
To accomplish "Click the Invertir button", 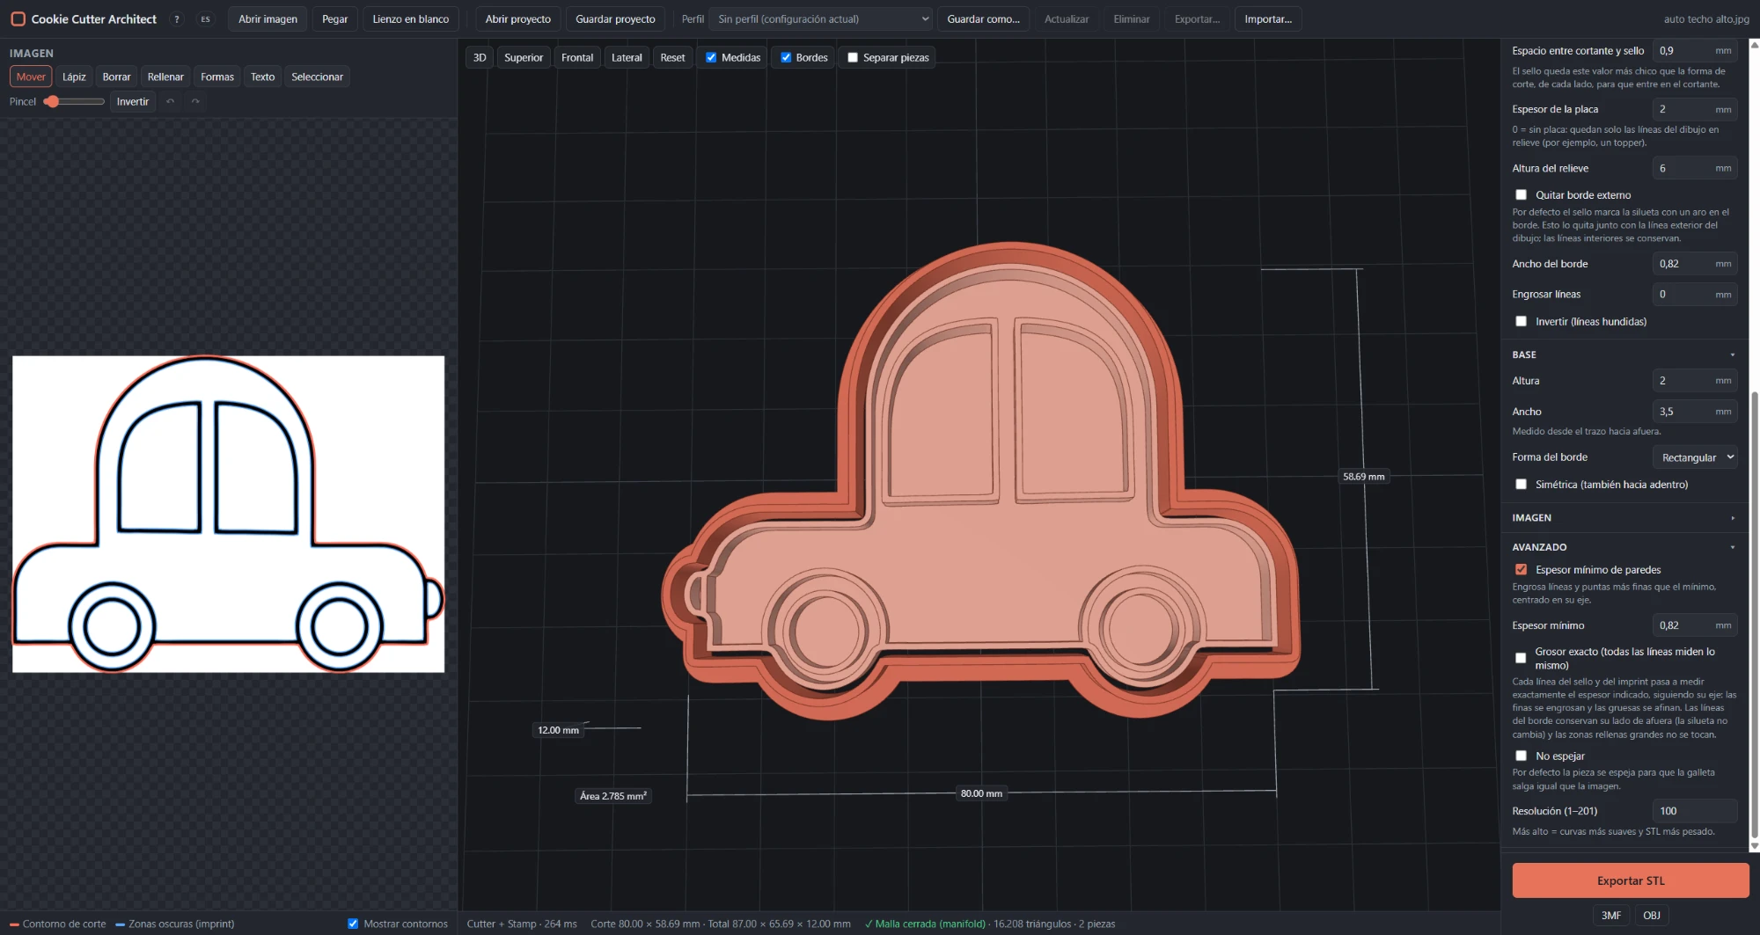I will pos(133,102).
